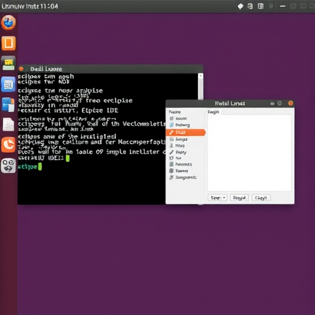The image size is (315, 315).
Task: Launch Firefox from the Ubuntu dock
Action: click(9, 22)
